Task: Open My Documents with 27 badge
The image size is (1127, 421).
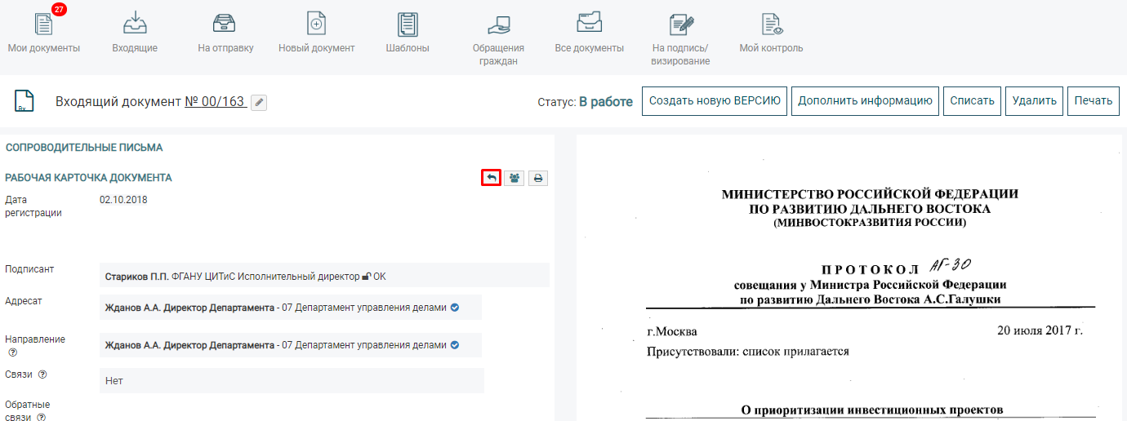Action: click(x=44, y=32)
